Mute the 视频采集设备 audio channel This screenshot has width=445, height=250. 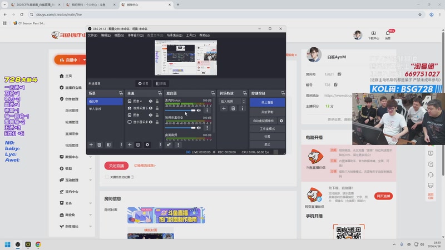point(199,128)
